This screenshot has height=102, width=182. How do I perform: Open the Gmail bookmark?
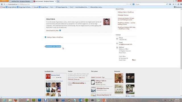coord(3,7)
